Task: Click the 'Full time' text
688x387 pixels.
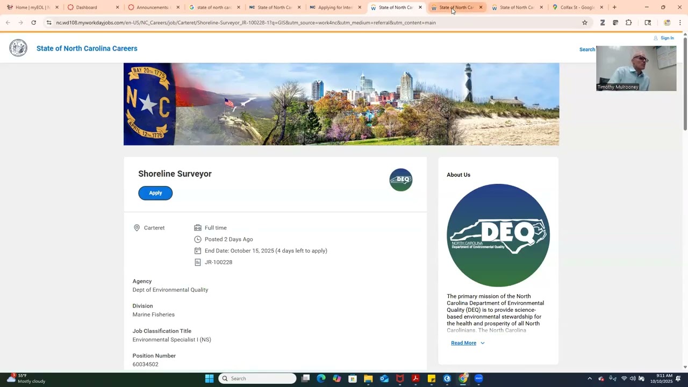Action: pyautogui.click(x=216, y=228)
